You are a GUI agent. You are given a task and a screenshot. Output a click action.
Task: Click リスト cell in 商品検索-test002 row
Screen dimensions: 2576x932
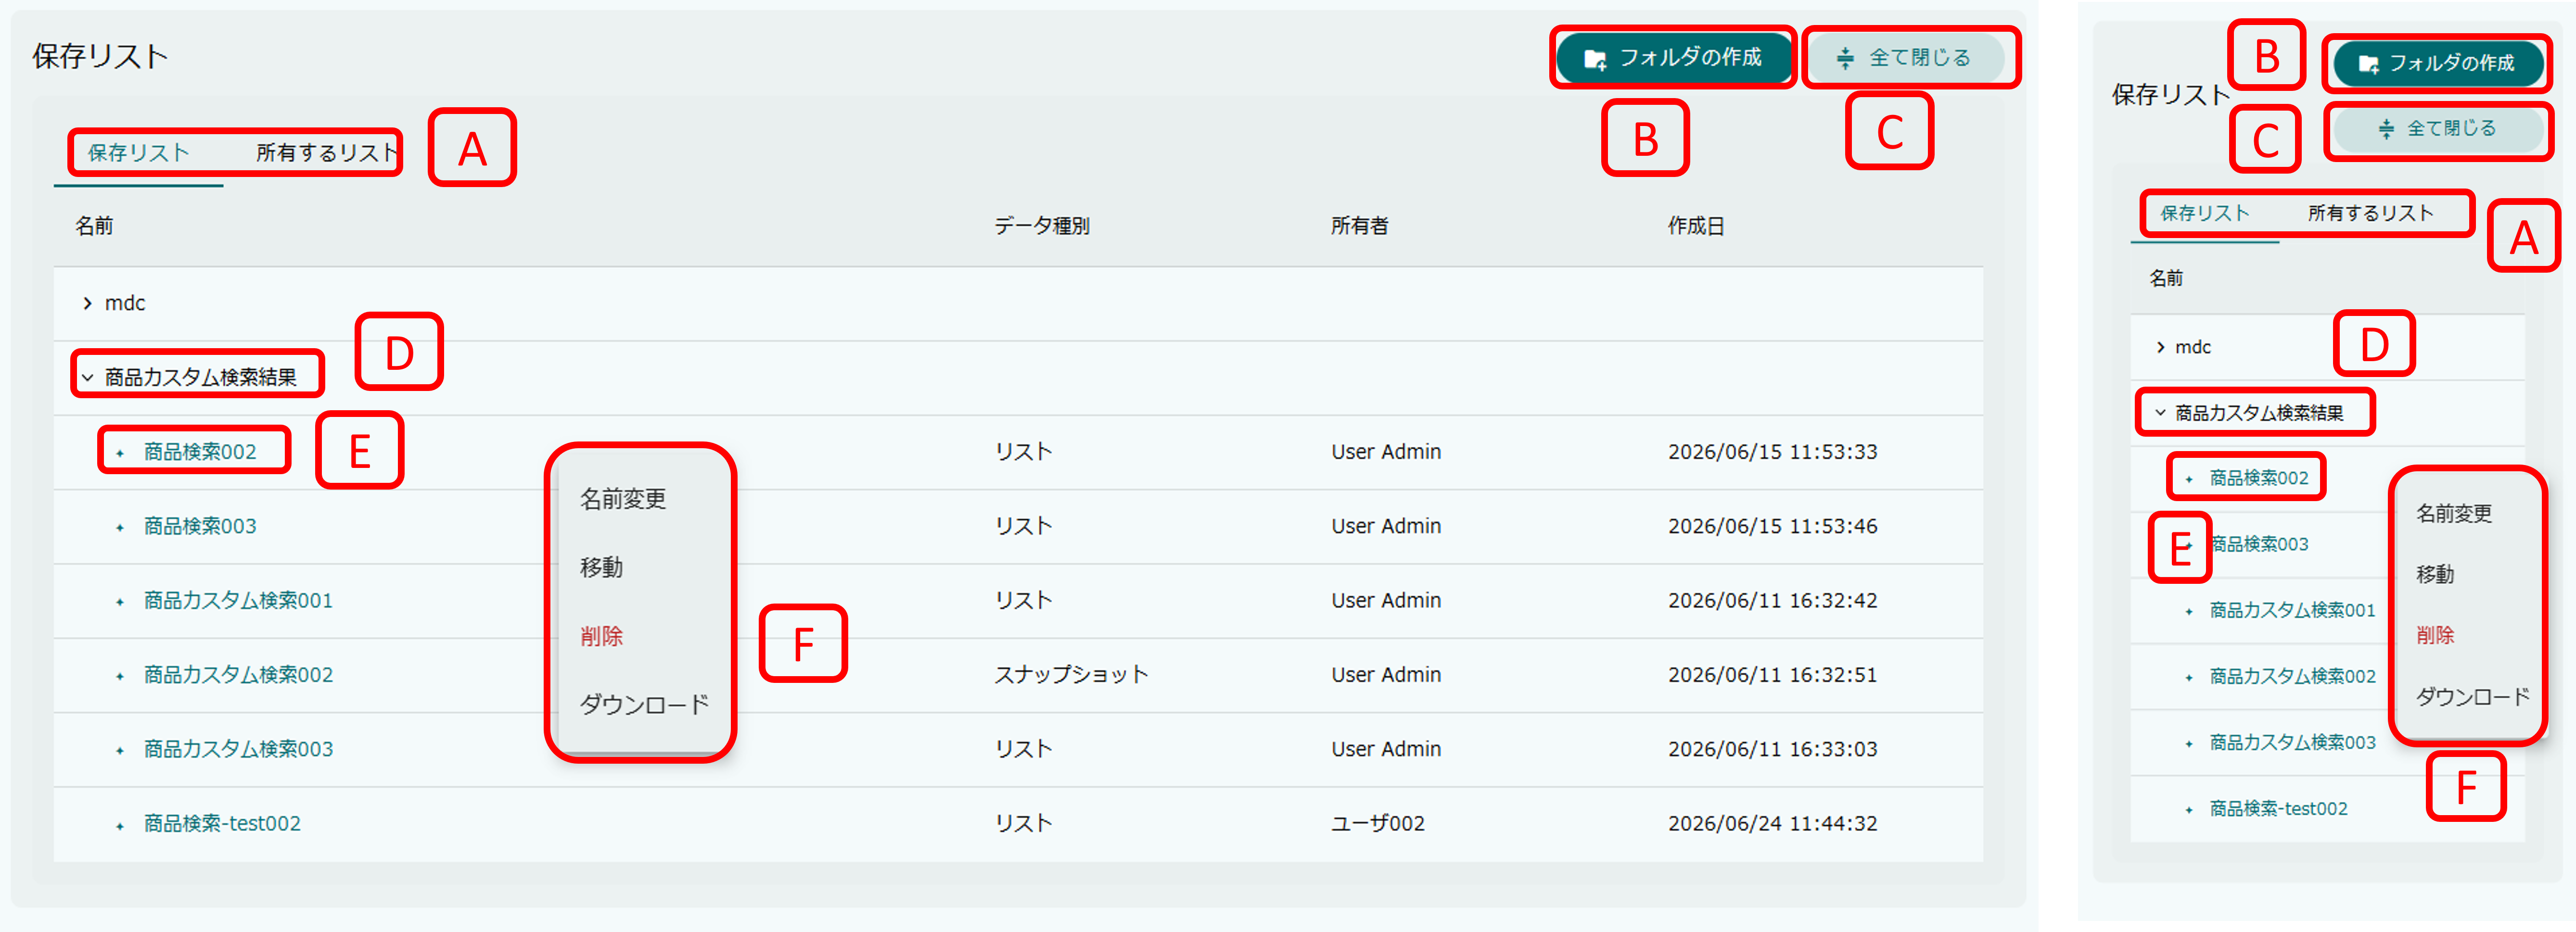point(1023,823)
